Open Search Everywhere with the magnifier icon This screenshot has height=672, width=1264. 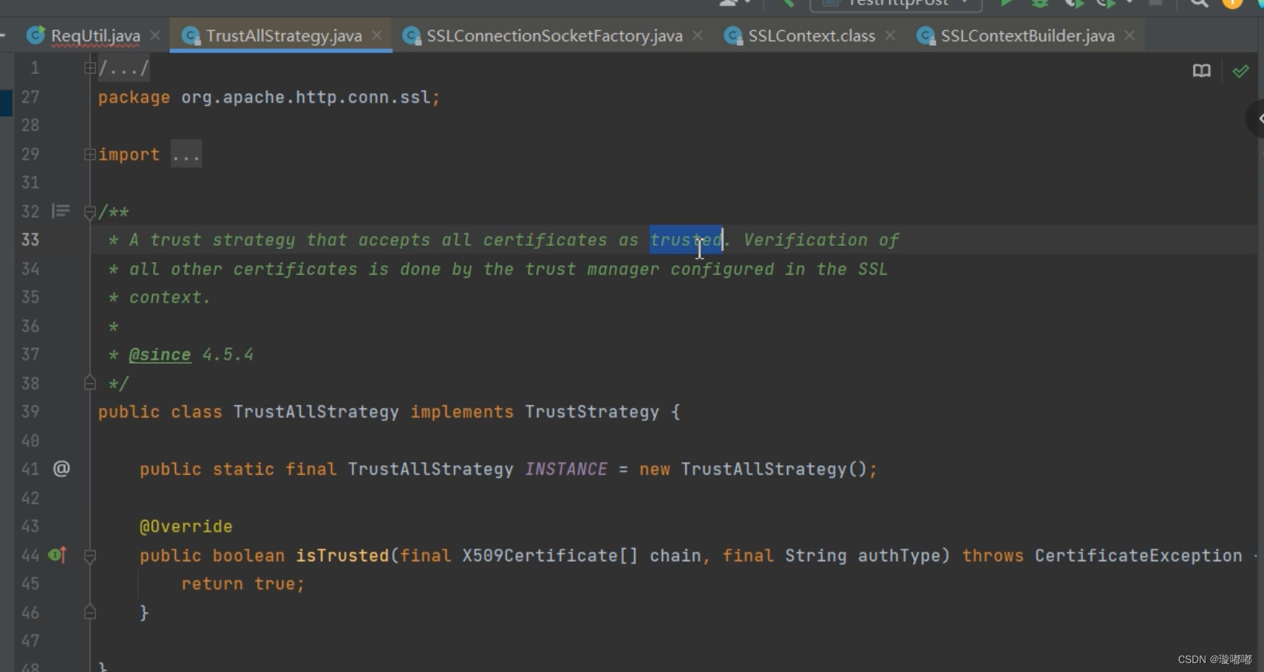1199,4
